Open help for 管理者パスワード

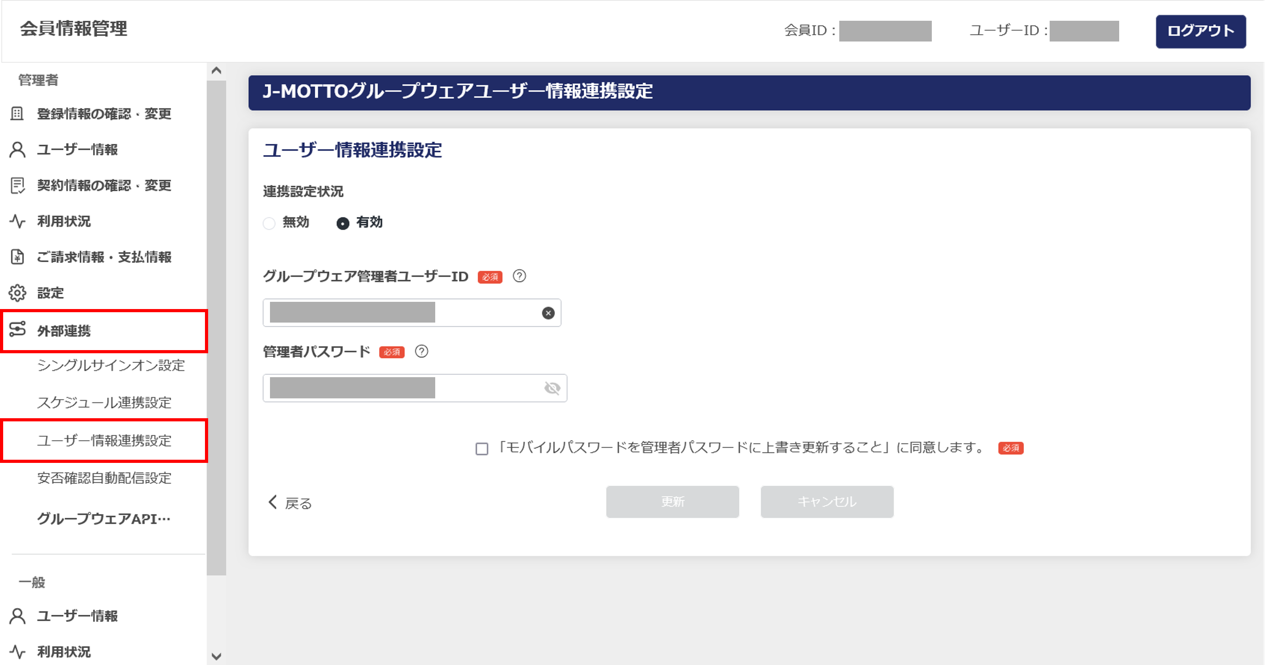click(x=421, y=351)
